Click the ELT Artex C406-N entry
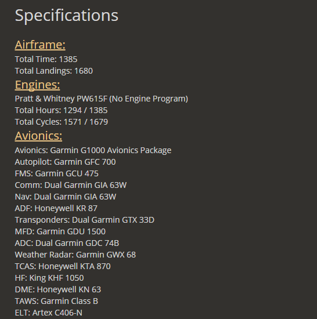Viewport: 317px width, 319px height. click(48, 313)
